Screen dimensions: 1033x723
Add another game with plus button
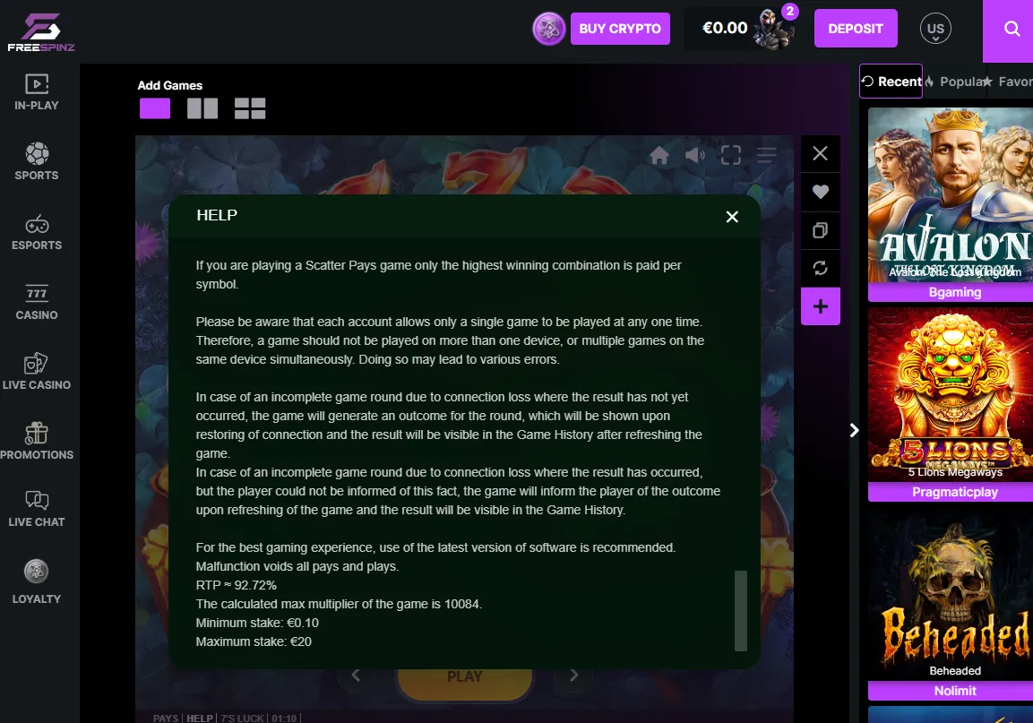820,306
